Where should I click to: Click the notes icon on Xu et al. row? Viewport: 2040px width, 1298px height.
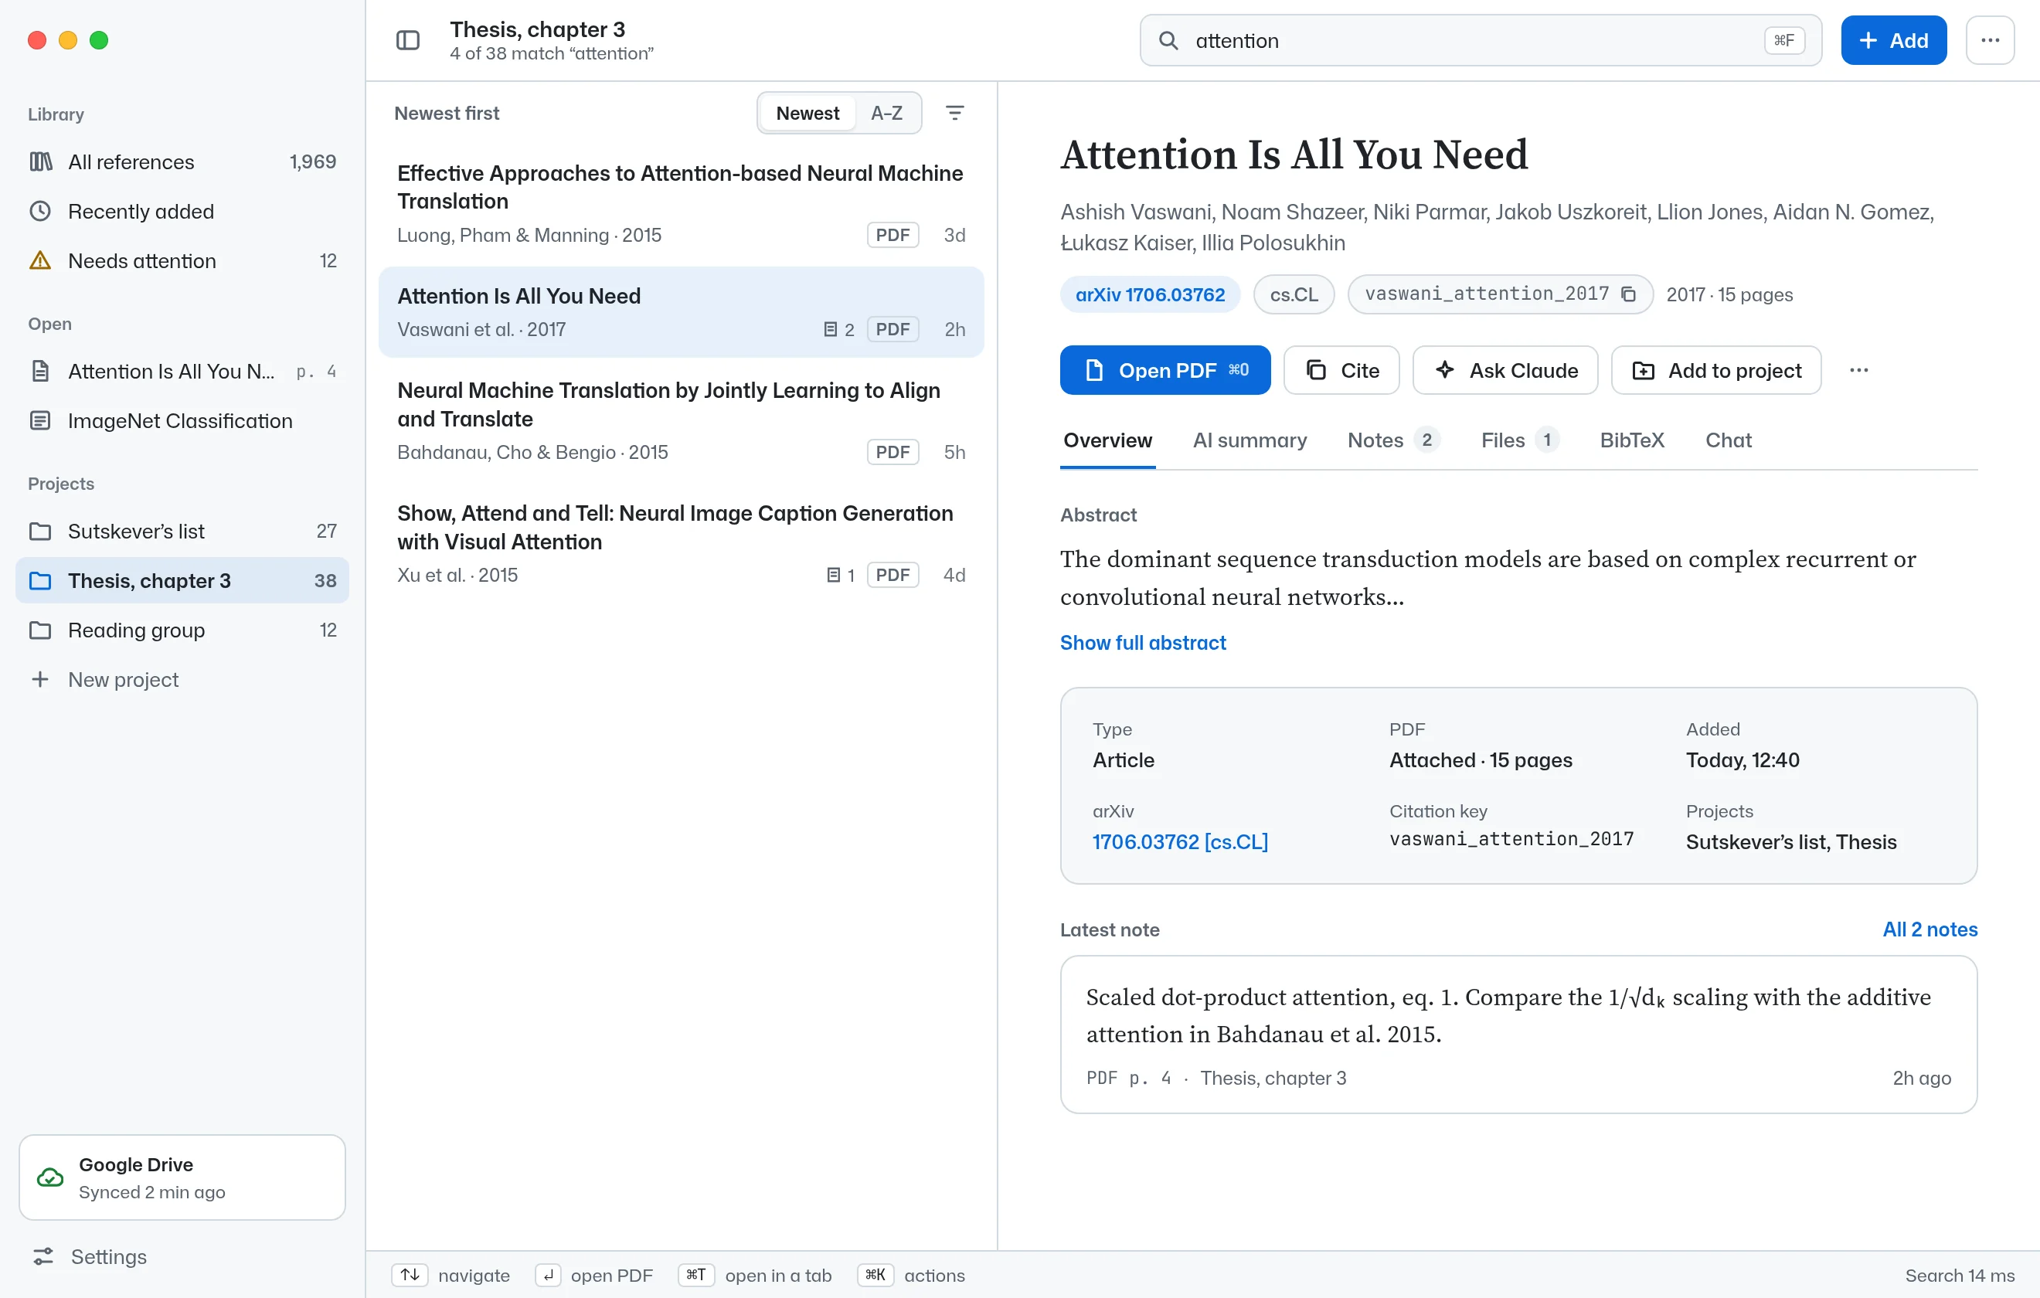point(834,576)
